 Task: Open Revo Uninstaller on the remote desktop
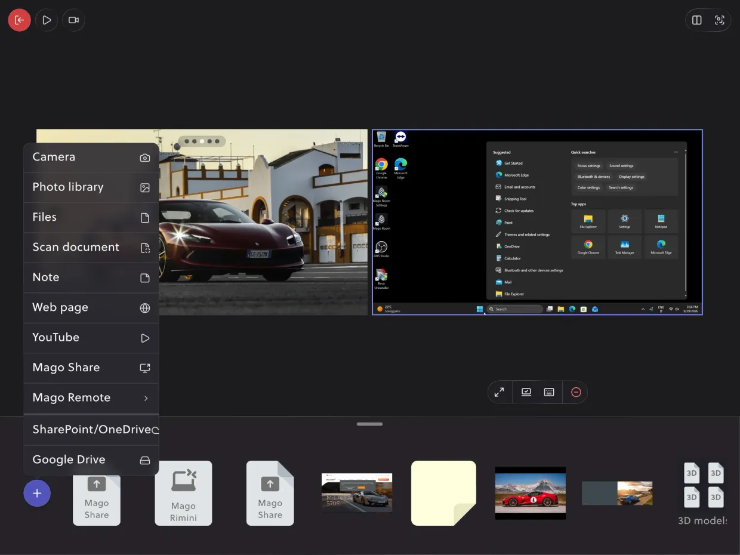(x=381, y=279)
